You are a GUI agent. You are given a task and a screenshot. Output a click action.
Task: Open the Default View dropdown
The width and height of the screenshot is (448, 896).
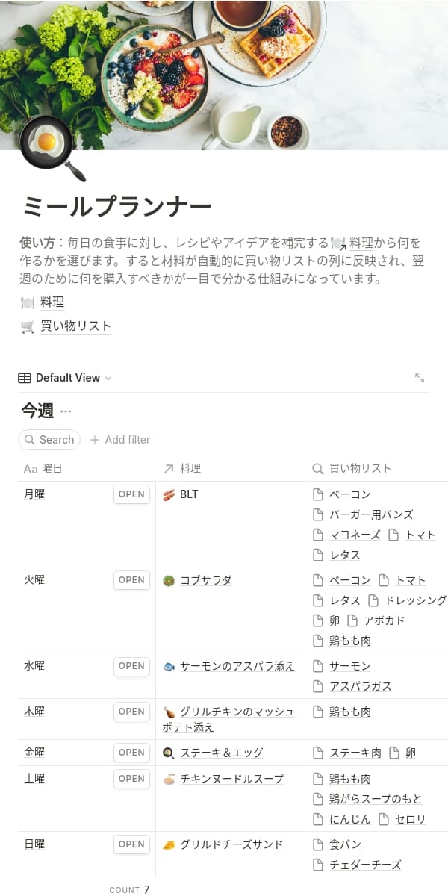point(65,378)
